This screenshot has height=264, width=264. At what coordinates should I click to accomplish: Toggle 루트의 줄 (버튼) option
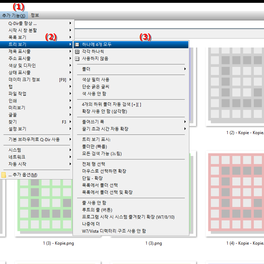pos(131,210)
